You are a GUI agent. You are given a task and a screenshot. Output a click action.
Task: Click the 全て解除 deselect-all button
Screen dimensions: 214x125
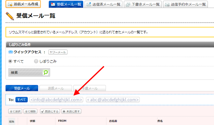[x=31, y=111]
